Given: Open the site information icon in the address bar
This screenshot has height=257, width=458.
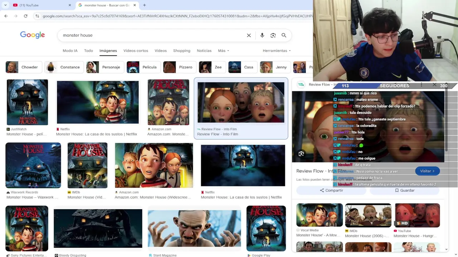Looking at the screenshot, I should [37, 16].
